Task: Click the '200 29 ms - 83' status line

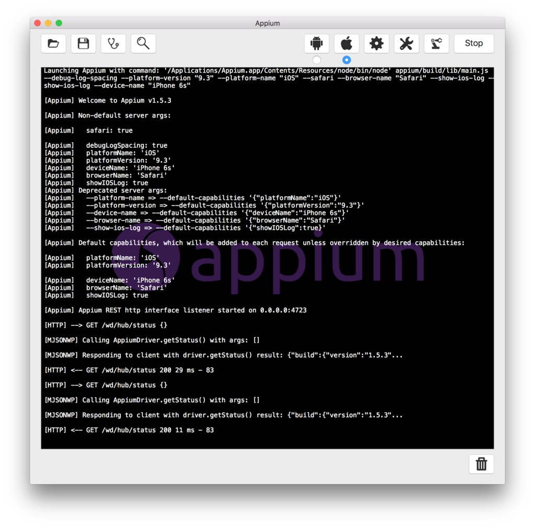Action: point(129,370)
